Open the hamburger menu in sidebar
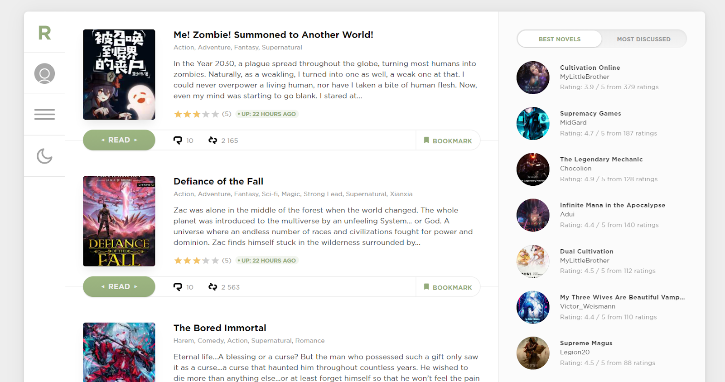Viewport: 725px width, 382px height. [44, 114]
